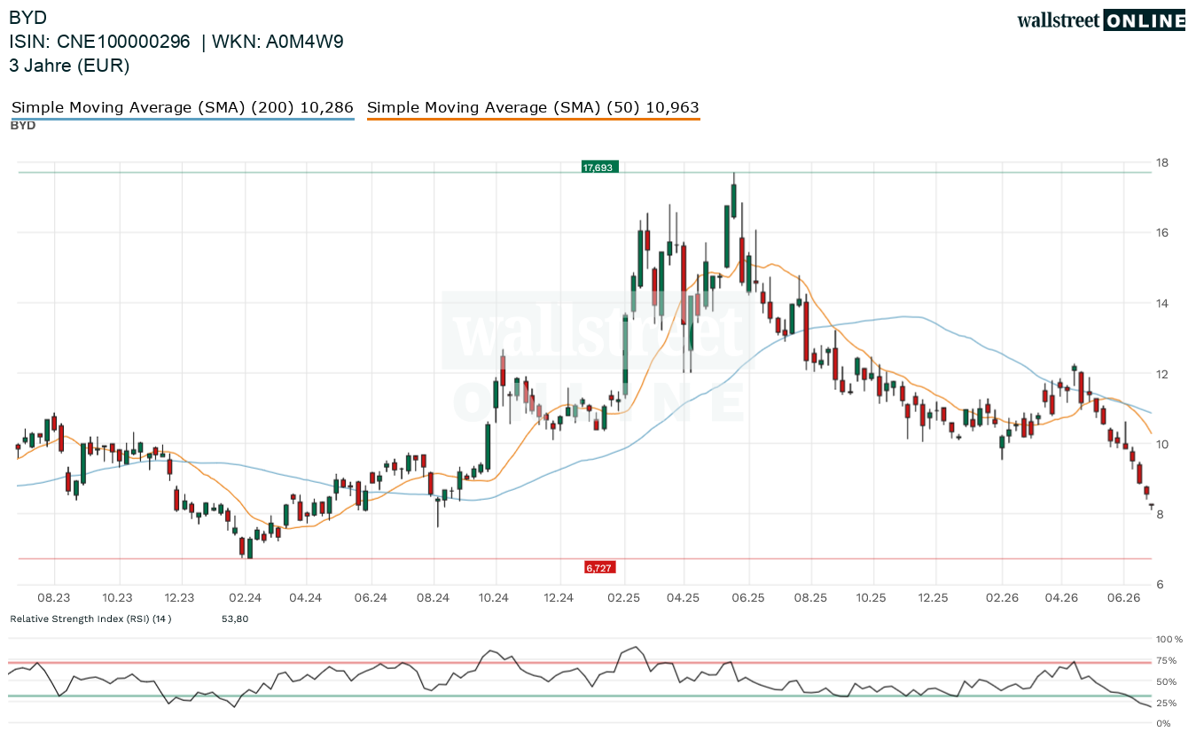Select the SMA (200) legend entry
1196x747 pixels.
(183, 108)
